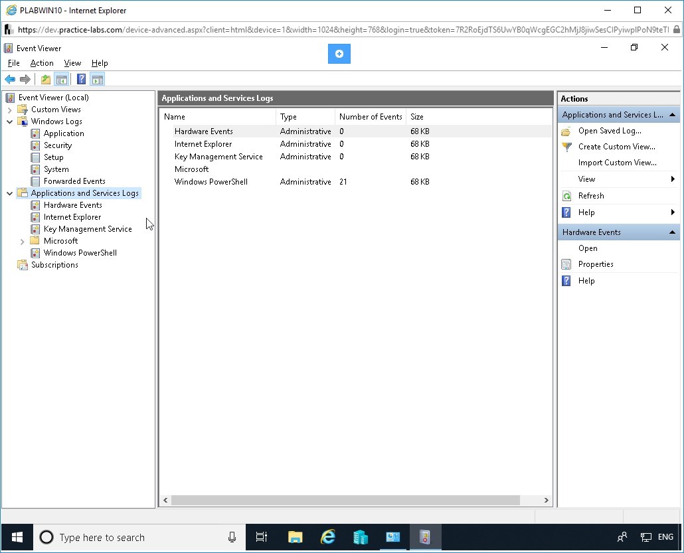The height and width of the screenshot is (553, 684).
Task: Open Internet Explorer from taskbar
Action: click(x=327, y=537)
